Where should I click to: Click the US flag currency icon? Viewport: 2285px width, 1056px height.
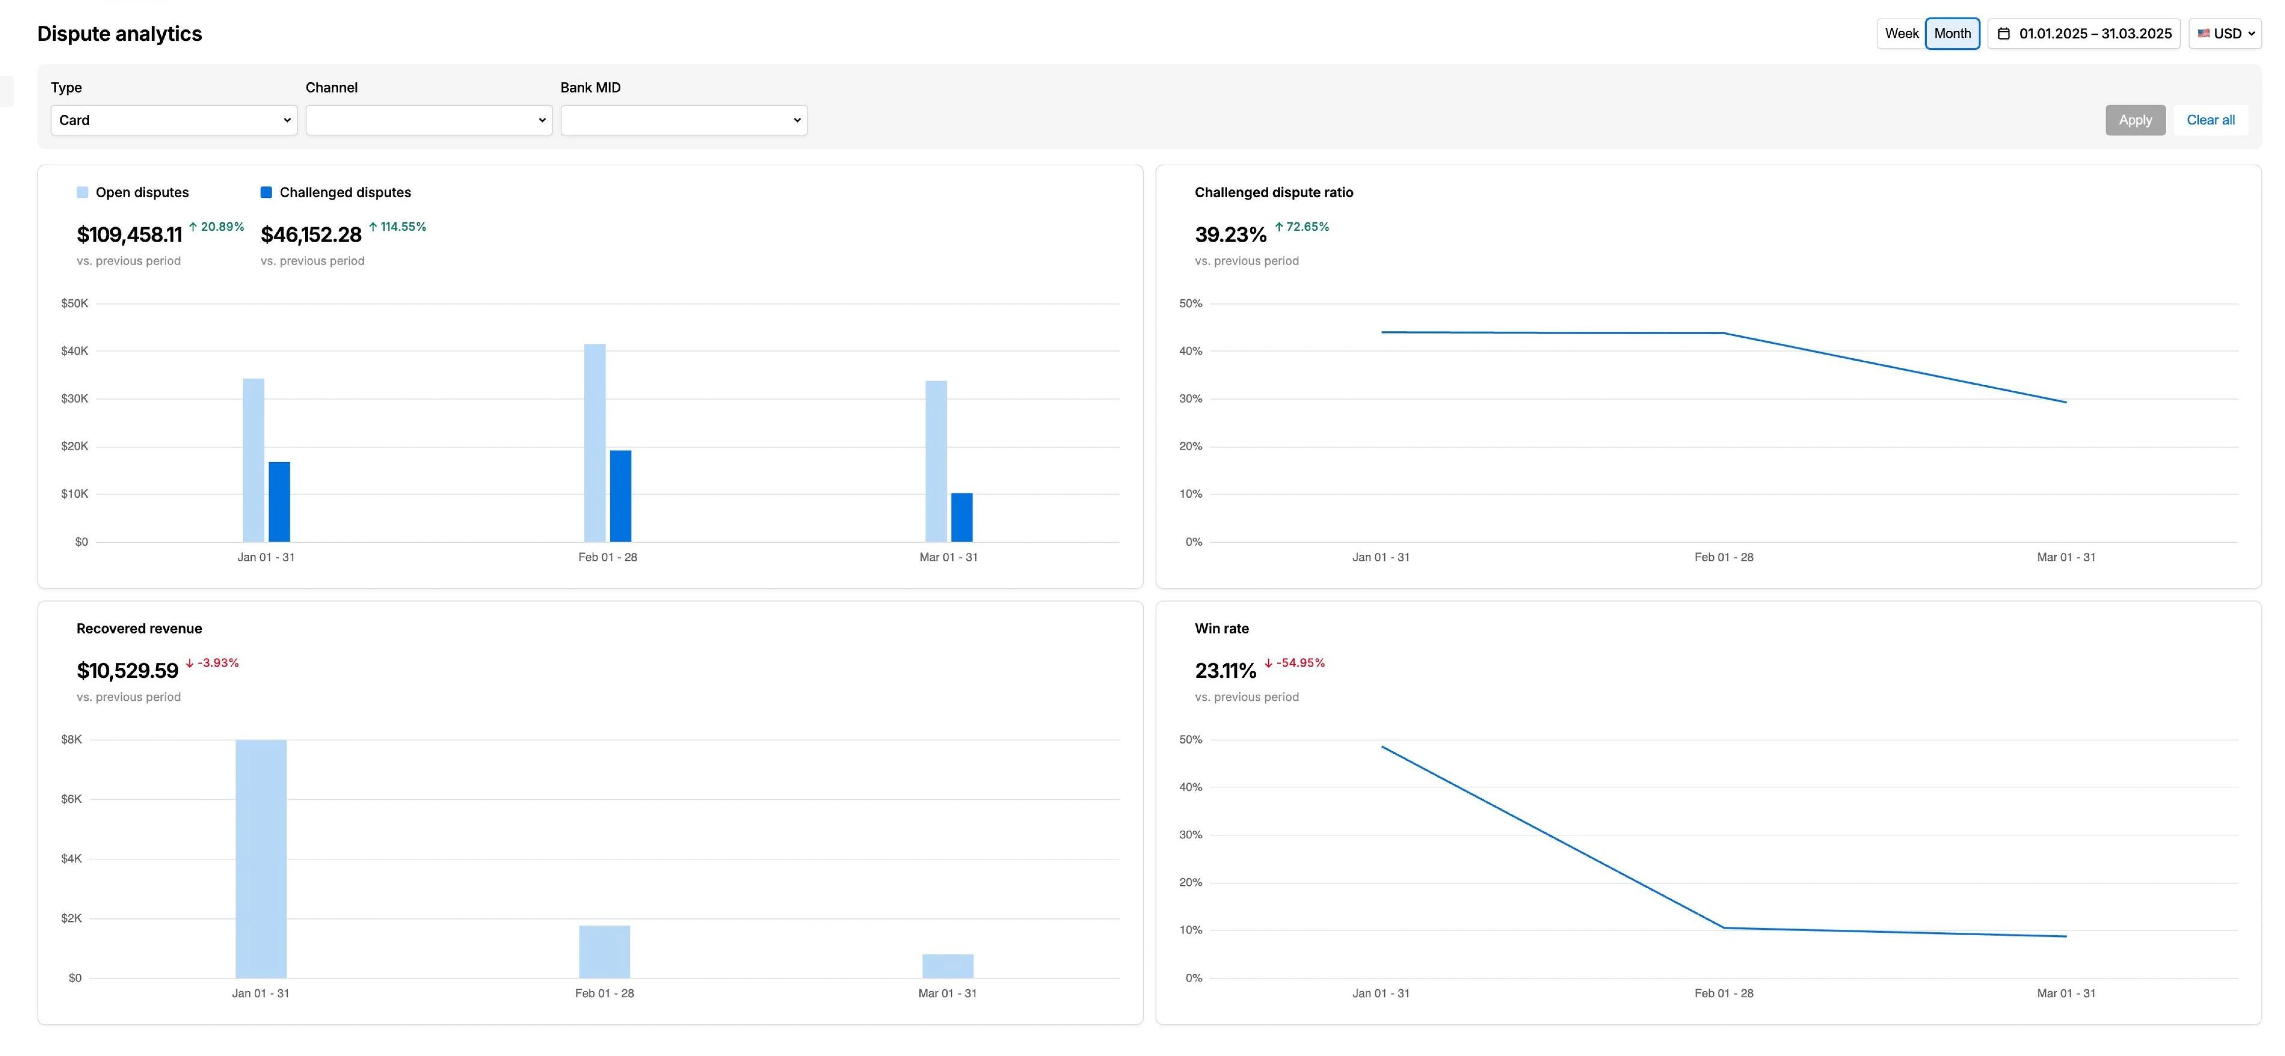click(x=2205, y=33)
